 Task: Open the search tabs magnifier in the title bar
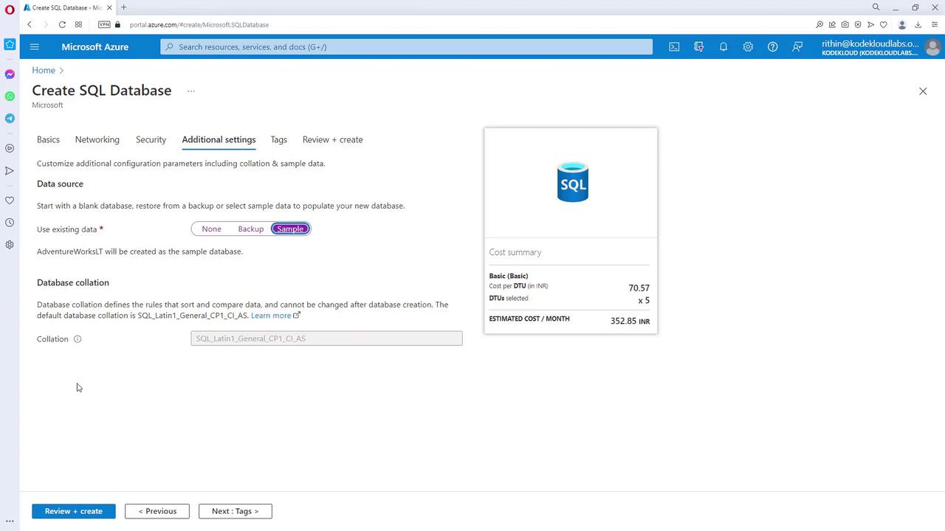(876, 7)
